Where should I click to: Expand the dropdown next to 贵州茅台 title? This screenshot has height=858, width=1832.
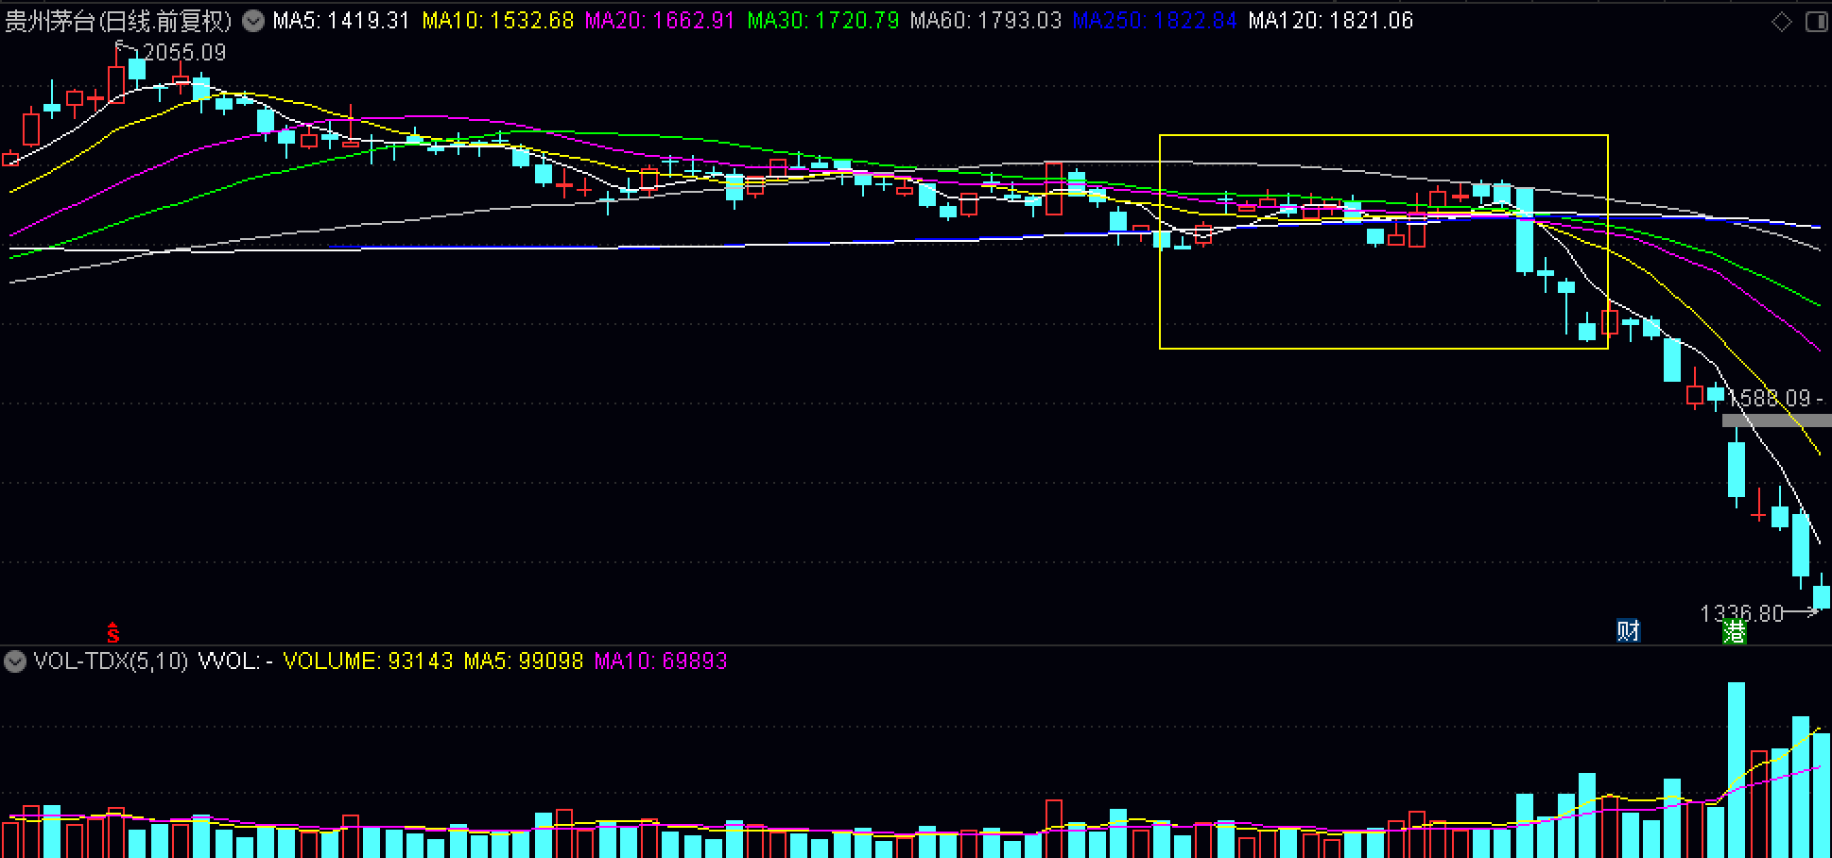click(253, 21)
